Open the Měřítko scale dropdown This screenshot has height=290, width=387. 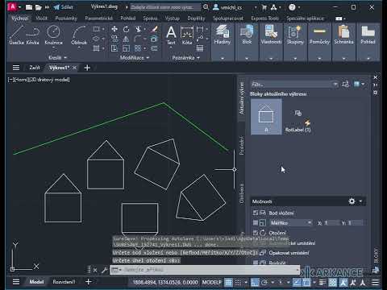290,222
